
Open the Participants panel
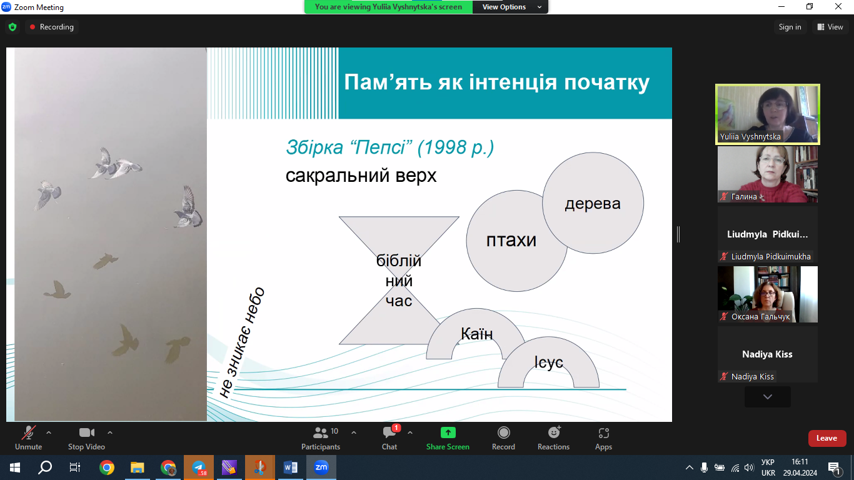[x=321, y=437]
